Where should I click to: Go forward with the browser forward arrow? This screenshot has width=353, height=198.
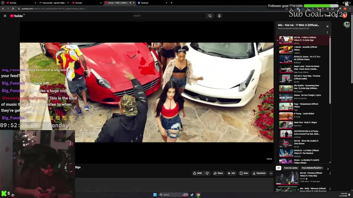pos(8,9)
